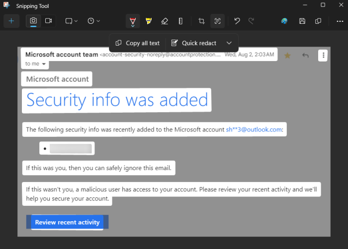Image resolution: width=348 pixels, height=249 pixels.
Task: Select 'If this was you' sentence text
Action: (99, 168)
